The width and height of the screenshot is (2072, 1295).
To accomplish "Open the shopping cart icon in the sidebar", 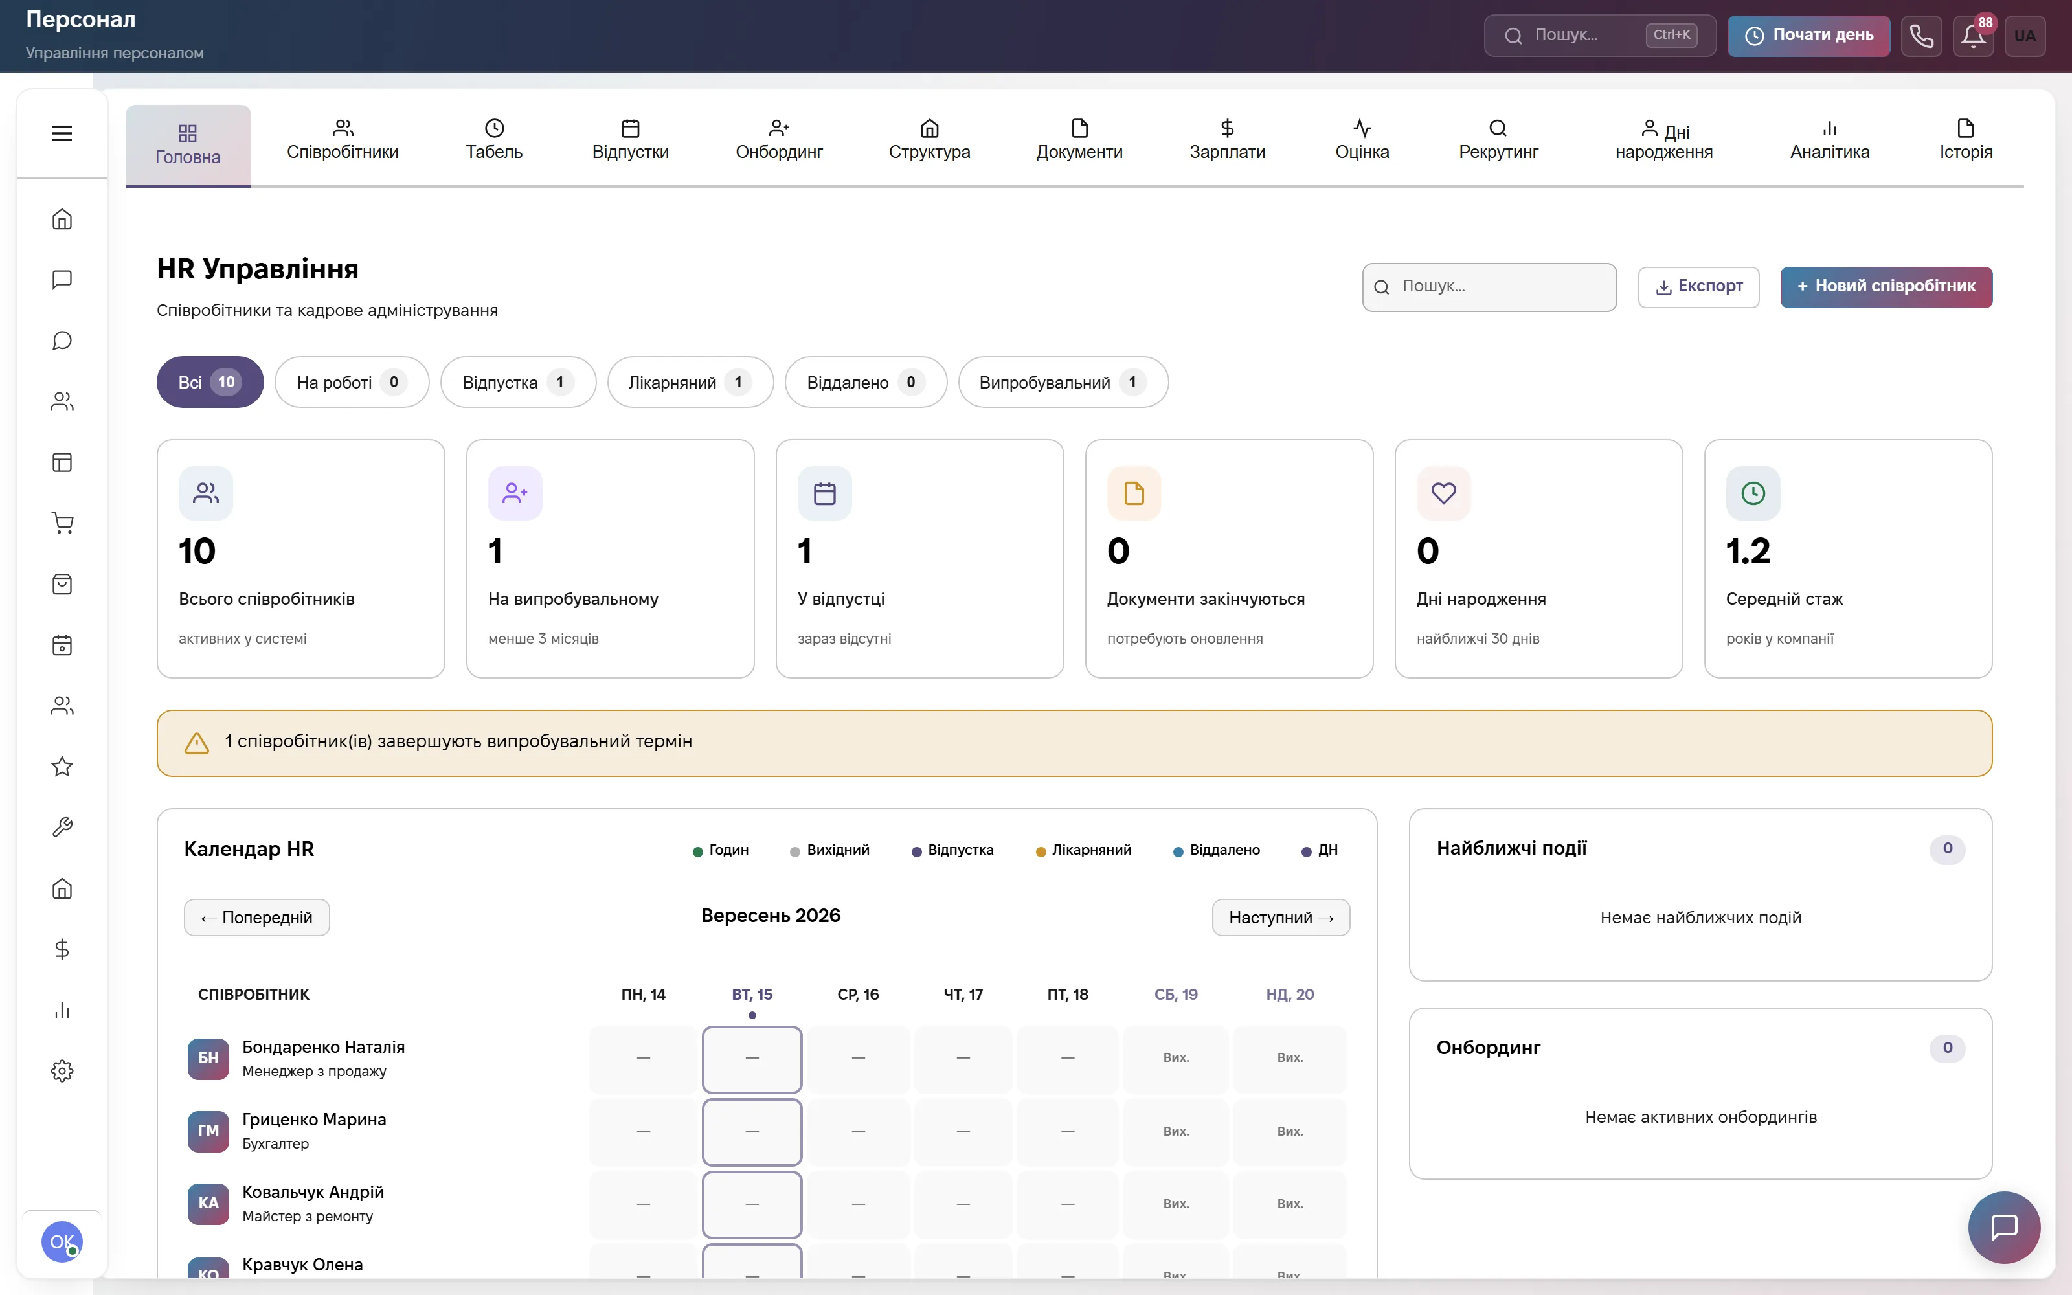I will 62,523.
